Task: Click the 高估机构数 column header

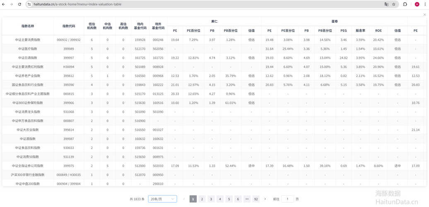Action: tap(123, 26)
